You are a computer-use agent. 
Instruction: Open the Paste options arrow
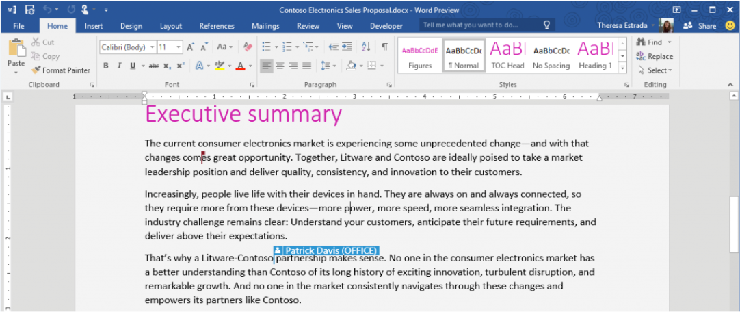coord(16,73)
